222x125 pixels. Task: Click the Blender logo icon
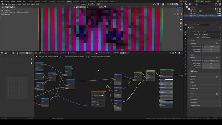[x=2, y=1]
